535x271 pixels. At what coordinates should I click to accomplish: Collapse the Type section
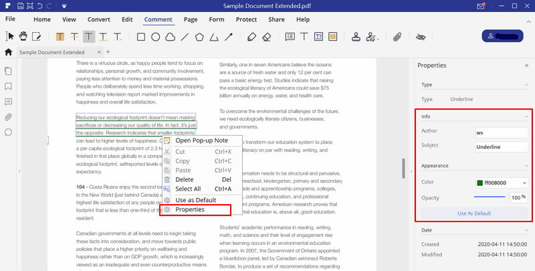click(x=526, y=84)
